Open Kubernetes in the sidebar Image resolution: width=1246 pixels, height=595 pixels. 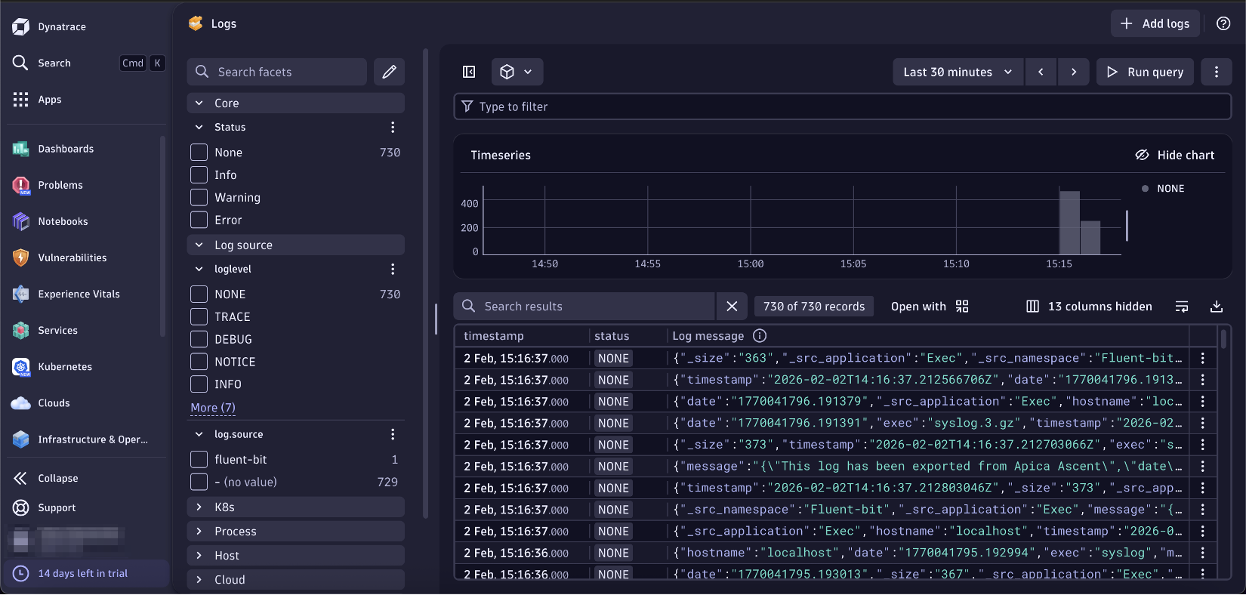[x=65, y=367]
